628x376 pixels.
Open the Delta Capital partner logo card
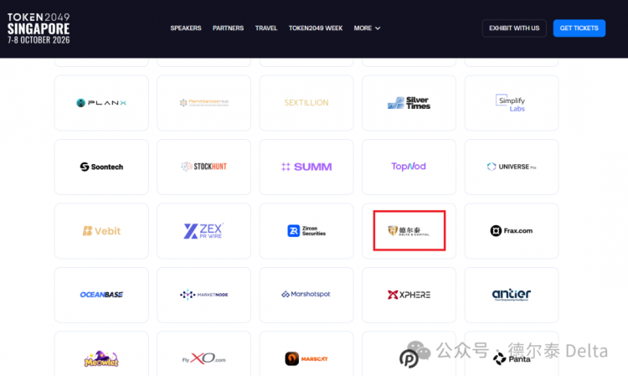pos(409,230)
